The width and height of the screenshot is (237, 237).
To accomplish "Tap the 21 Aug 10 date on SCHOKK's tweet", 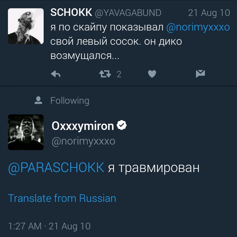I will click(209, 13).
